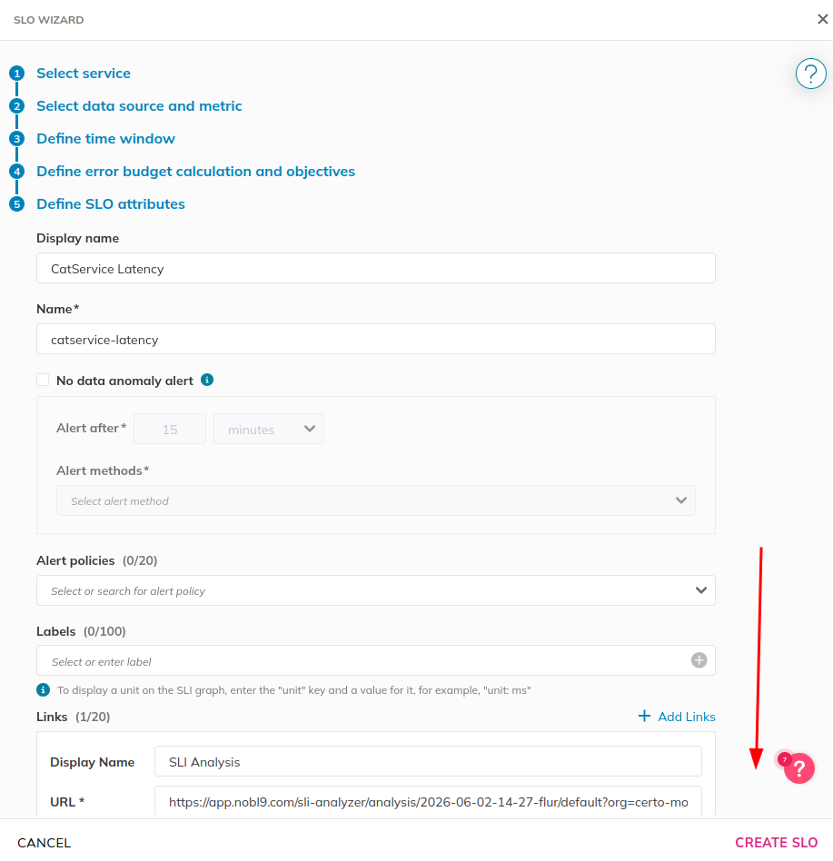Click the Add Links link
Viewport: 833px width, 861px height.
click(687, 717)
